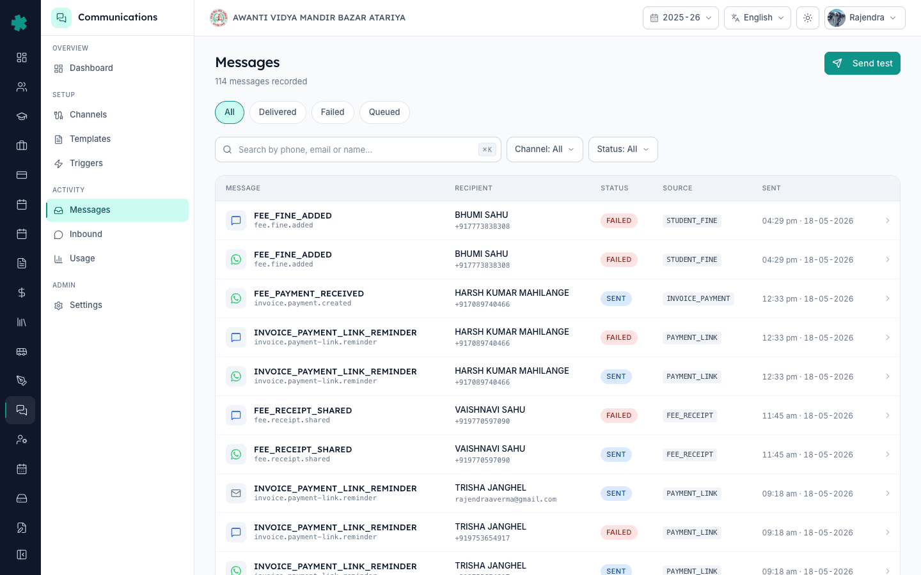Screen dimensions: 921x575
Task: Open the 2025-26 academic year dropdown
Action: click(681, 18)
